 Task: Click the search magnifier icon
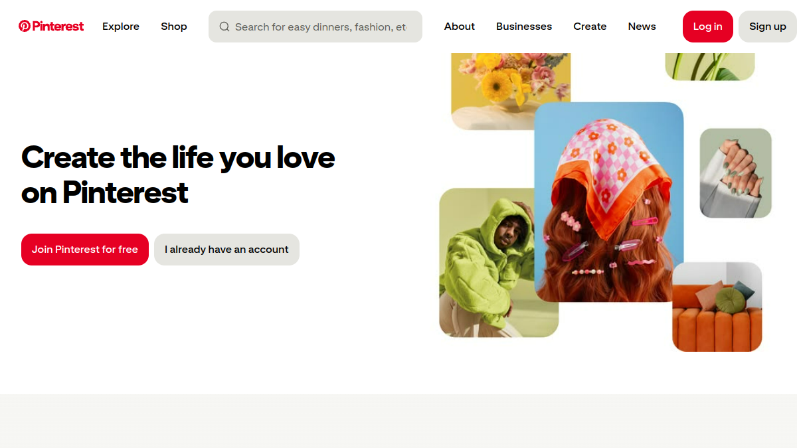(224, 27)
